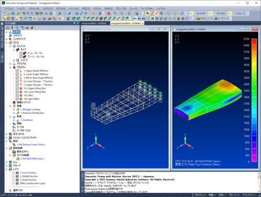Open the Mesh (メッシュ) menu
The height and width of the screenshot is (197, 261).
point(74,8)
